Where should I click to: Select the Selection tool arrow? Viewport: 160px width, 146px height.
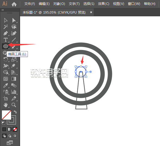pyautogui.click(x=6, y=20)
